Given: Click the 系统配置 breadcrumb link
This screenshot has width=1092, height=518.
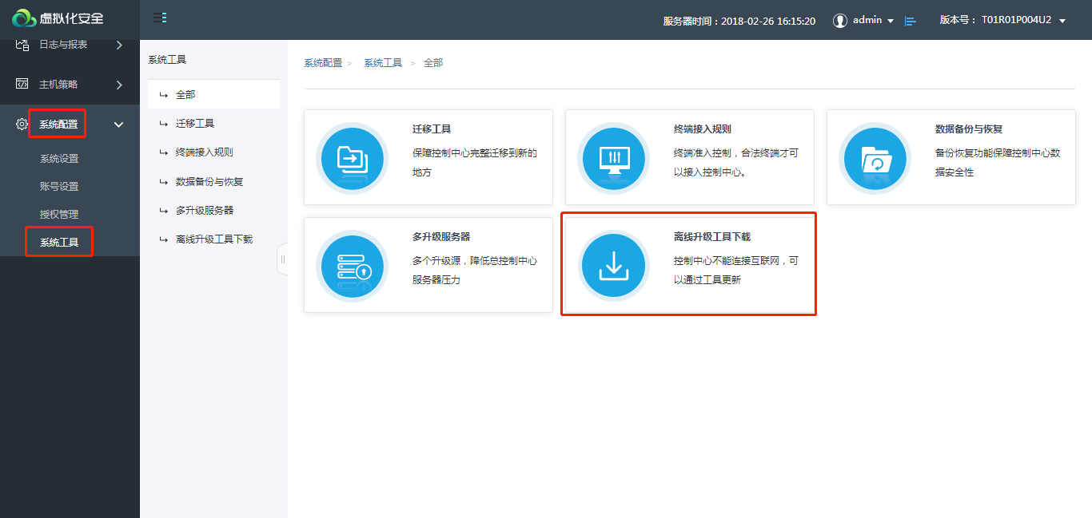Looking at the screenshot, I should click(323, 63).
